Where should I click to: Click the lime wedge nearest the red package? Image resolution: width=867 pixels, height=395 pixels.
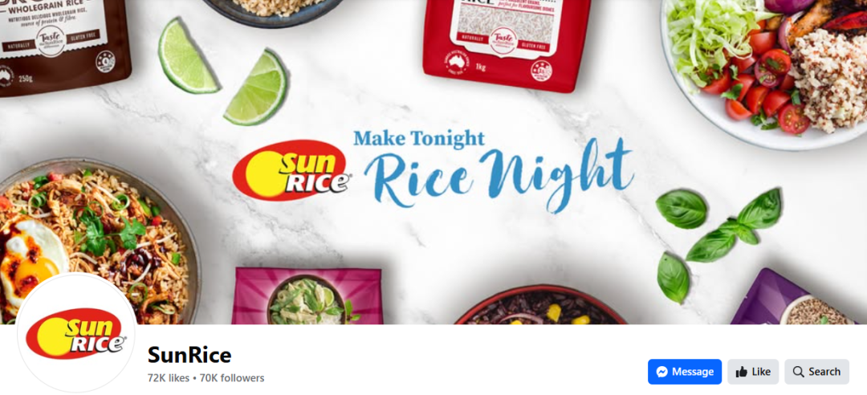256,88
